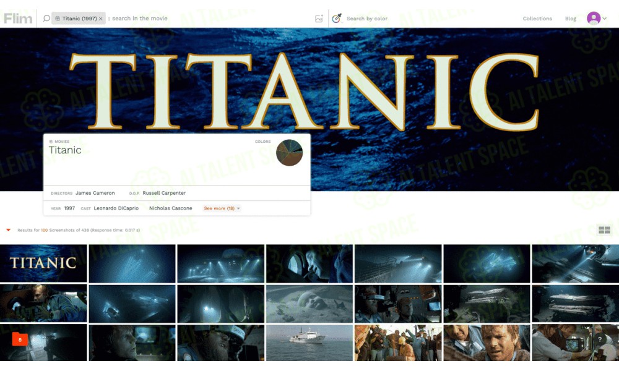Remove the Titanic (1997) search tag
The width and height of the screenshot is (619, 371).
[x=101, y=19]
